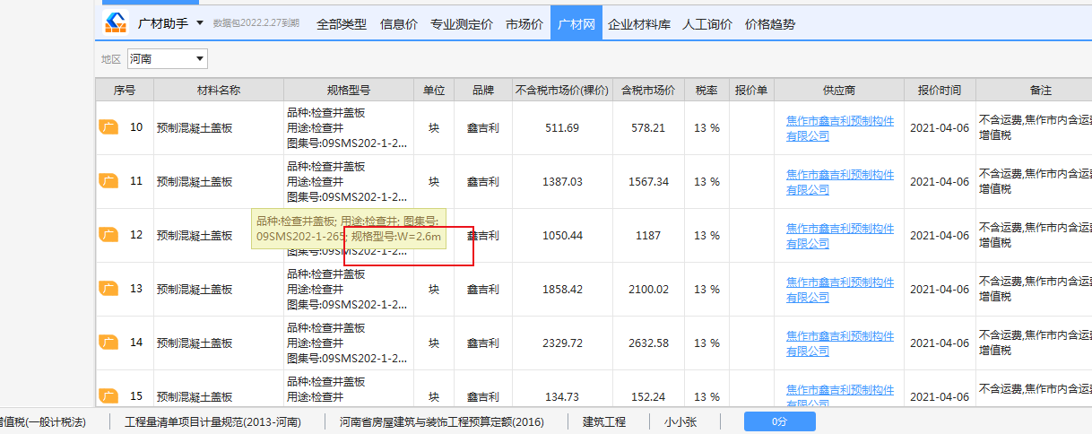Select price cell 1858.42

click(x=562, y=290)
